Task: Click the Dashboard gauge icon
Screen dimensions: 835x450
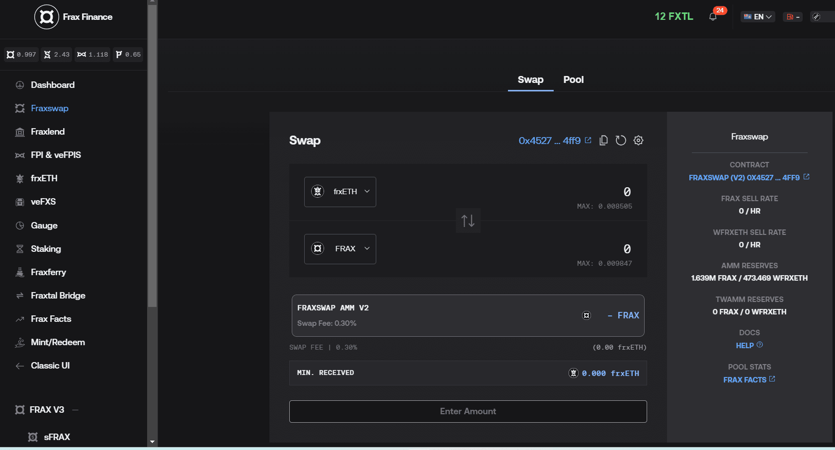Action: point(20,85)
